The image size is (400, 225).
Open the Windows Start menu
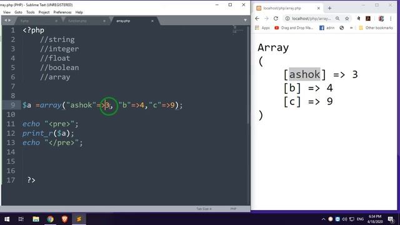coord(7,219)
